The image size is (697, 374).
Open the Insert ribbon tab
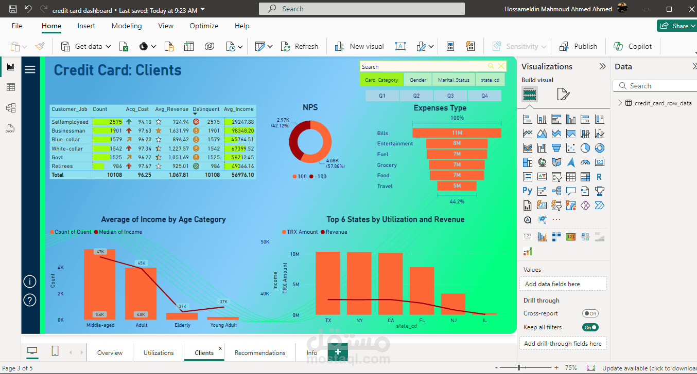click(86, 26)
